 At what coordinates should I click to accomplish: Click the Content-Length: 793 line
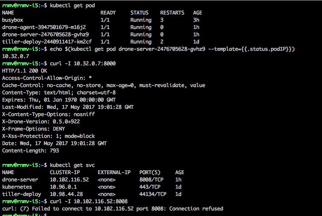tap(30, 151)
